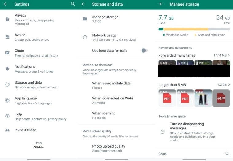The image size is (233, 161).
Task: Open the +470 more items thumbnail
Action: click(x=221, y=98)
